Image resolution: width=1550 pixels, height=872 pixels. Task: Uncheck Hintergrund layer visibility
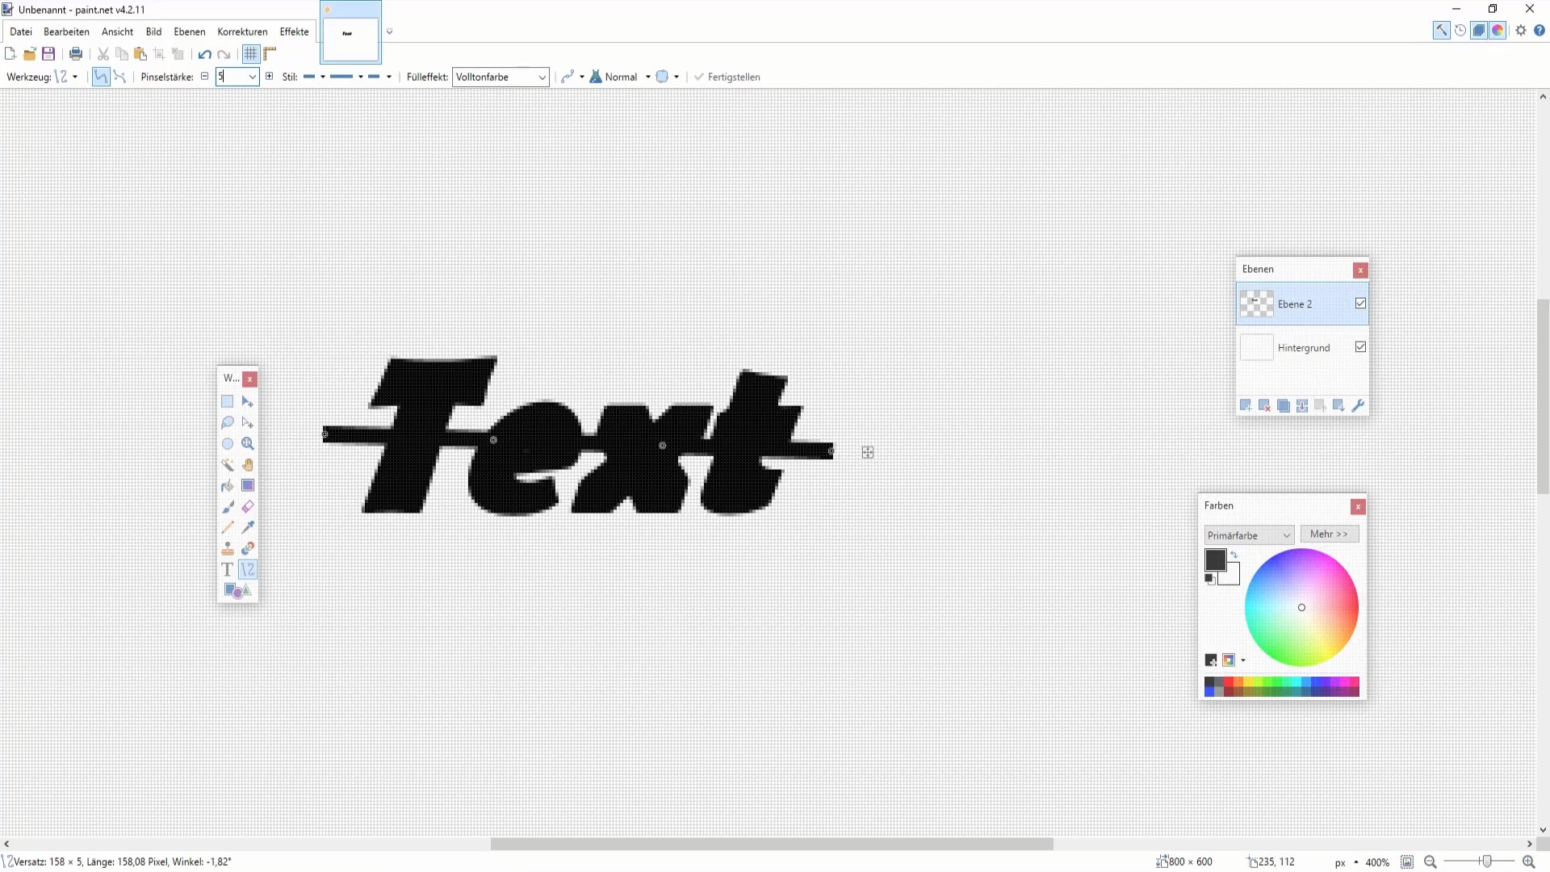(x=1360, y=347)
